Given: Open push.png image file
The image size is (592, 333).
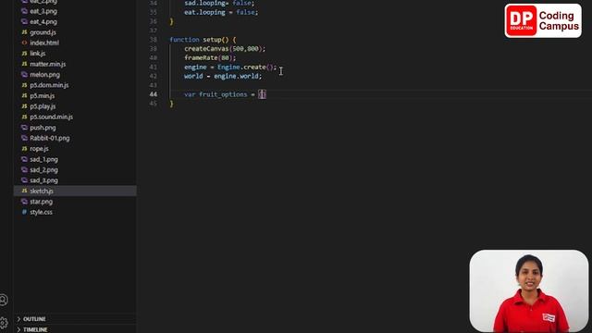Looking at the screenshot, I should (43, 128).
